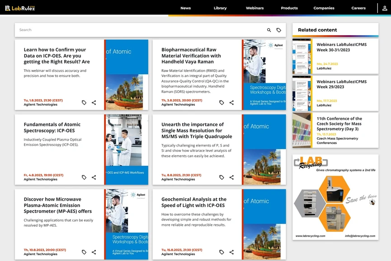Image resolution: width=391 pixels, height=261 pixels.
Task: Click the search magnifier icon
Action: pos(269,30)
